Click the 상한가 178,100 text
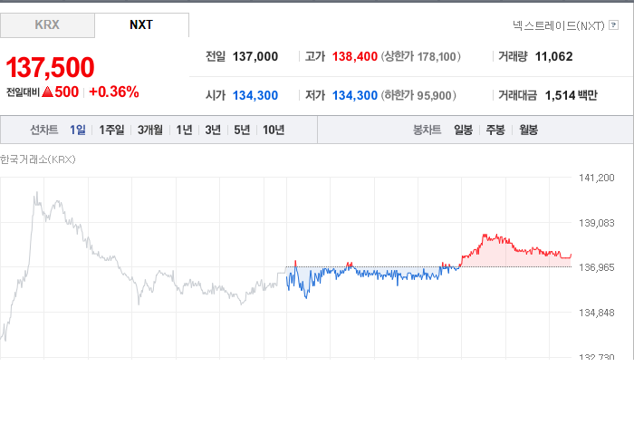 tap(420, 56)
